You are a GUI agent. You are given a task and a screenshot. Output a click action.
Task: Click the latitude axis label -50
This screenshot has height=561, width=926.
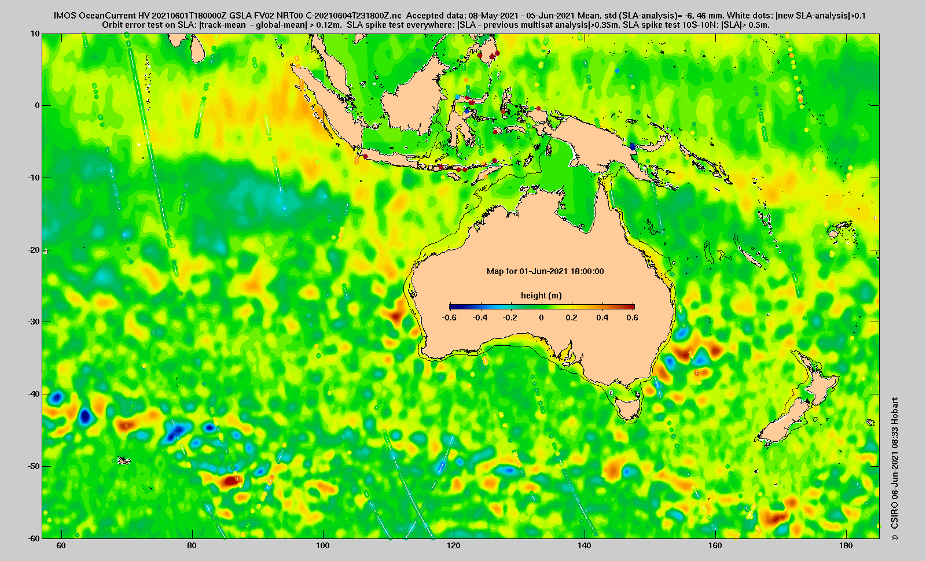pos(34,466)
